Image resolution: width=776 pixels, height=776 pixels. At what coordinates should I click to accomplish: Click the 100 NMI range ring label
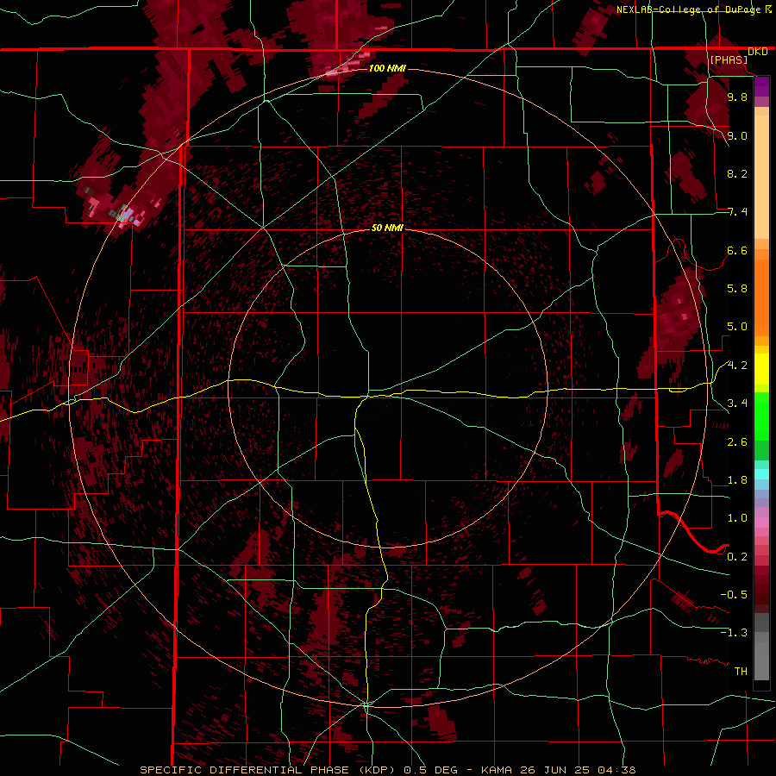(x=387, y=68)
